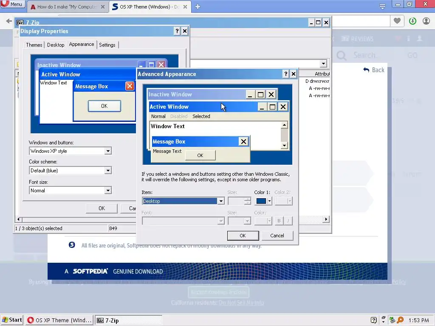This screenshot has height=326, width=435.
Task: Click the Advanced Appearance help question mark
Action: coord(286,74)
